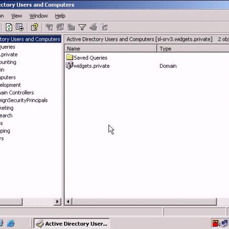The image size is (229, 229).
Task: Select root Users and Computers tree node
Action: [x=30, y=39]
